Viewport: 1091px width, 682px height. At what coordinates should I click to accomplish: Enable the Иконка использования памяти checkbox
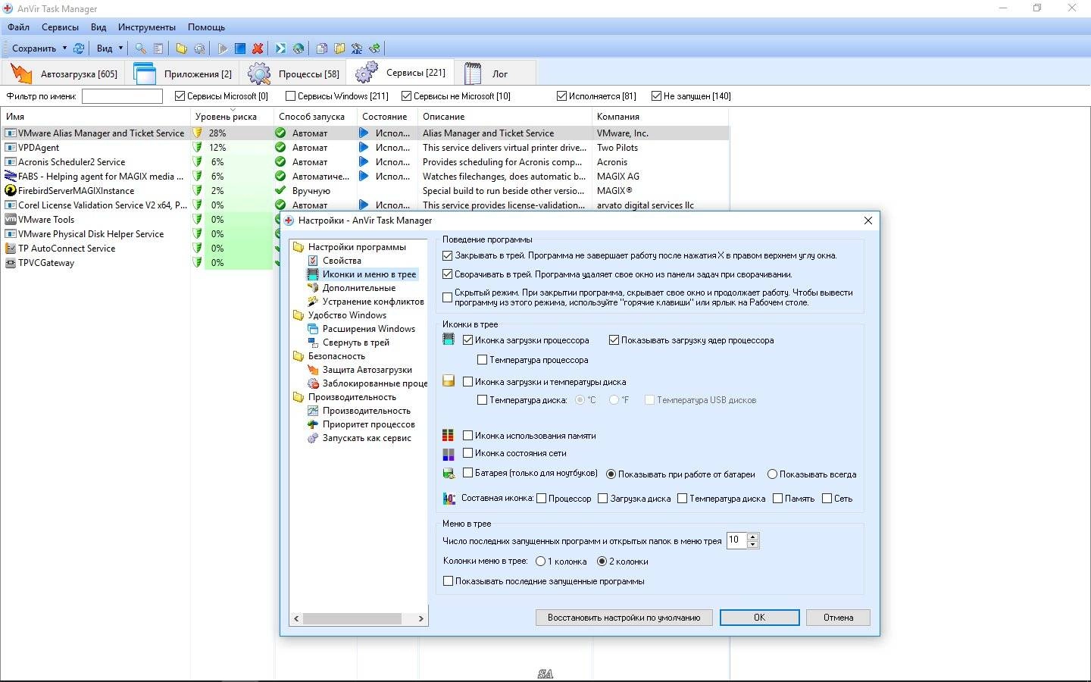467,435
